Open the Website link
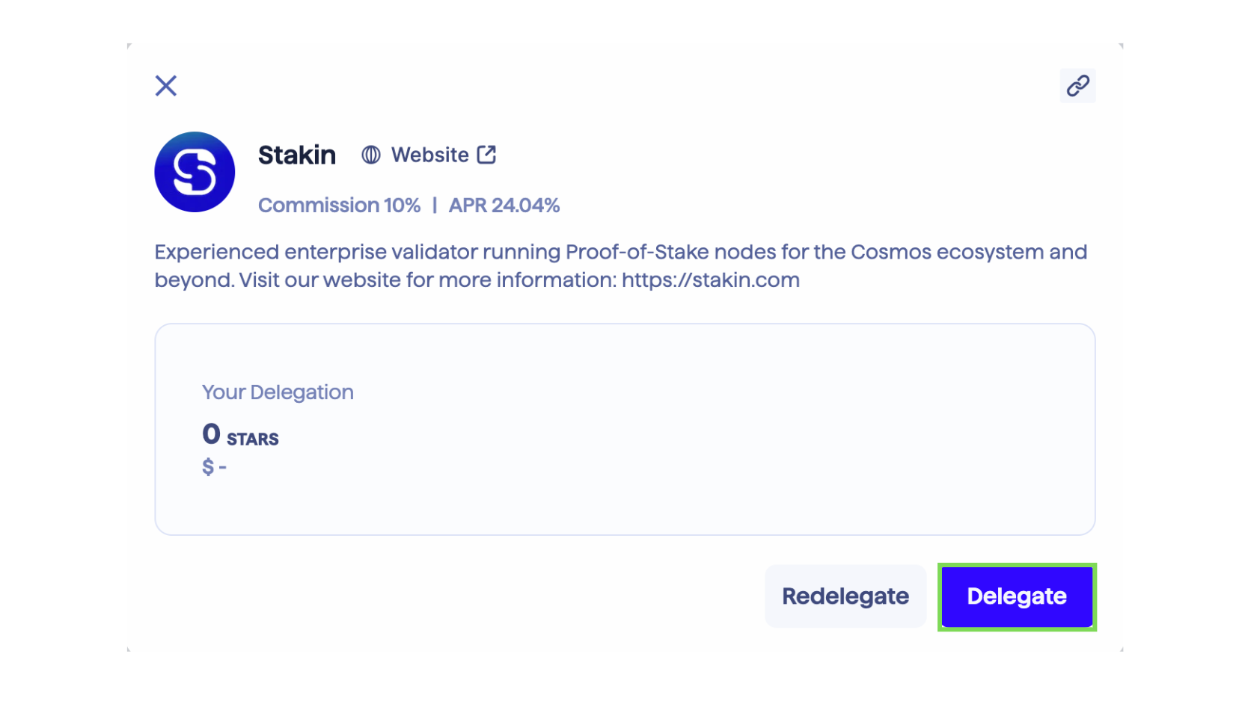Screen dimensions: 1248x701 pos(429,155)
